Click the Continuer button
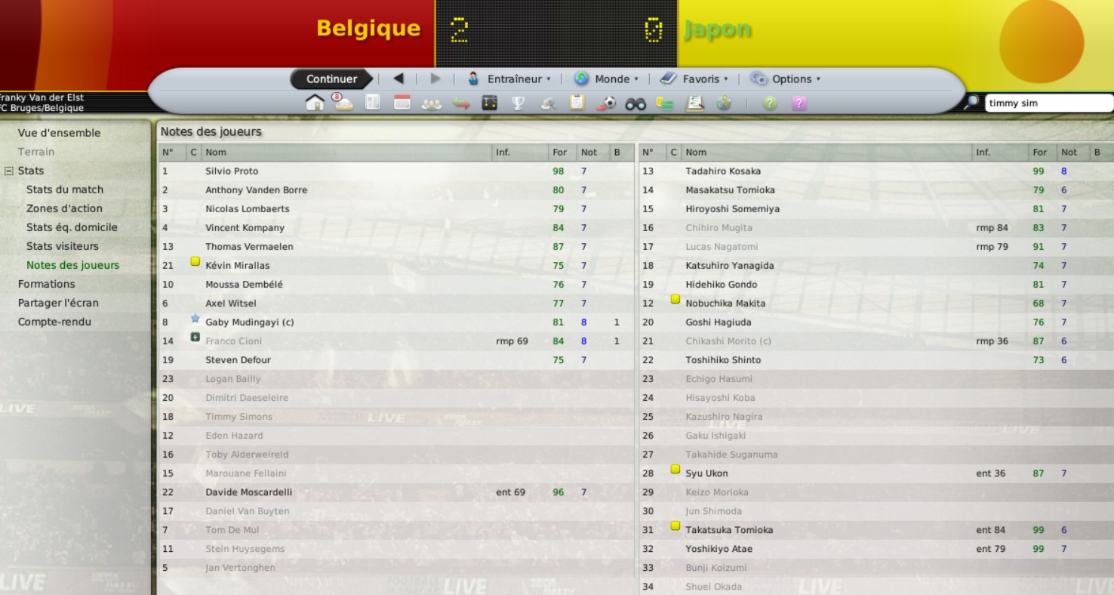This screenshot has width=1114, height=595. [331, 79]
